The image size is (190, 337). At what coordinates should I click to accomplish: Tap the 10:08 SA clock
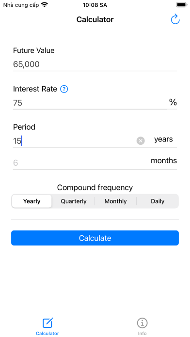click(x=95, y=5)
